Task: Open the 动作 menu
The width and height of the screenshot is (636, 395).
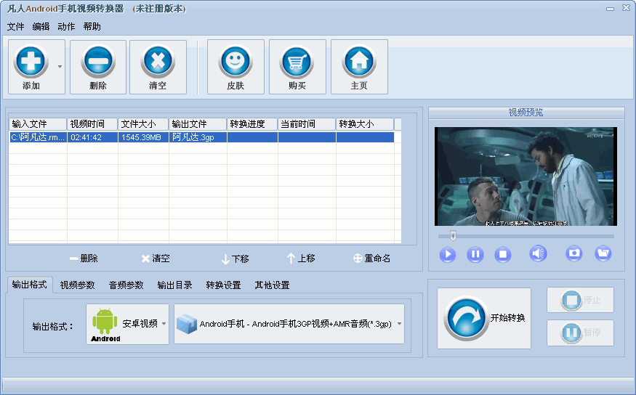Action: pyautogui.click(x=67, y=27)
